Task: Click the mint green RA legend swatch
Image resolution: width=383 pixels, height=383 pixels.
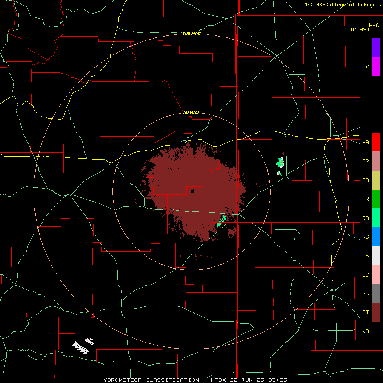Action: (376, 218)
